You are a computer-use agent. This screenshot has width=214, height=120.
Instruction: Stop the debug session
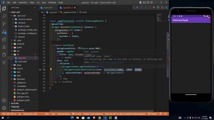coord(162,7)
